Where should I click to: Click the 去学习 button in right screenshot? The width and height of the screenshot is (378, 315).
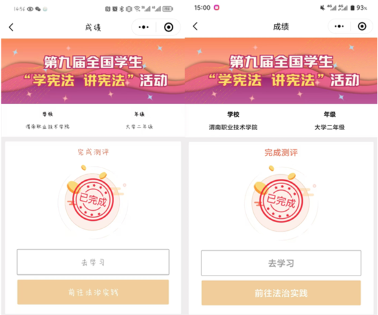click(x=281, y=263)
